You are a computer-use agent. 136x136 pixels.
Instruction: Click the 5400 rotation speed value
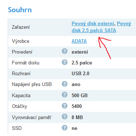point(77,106)
